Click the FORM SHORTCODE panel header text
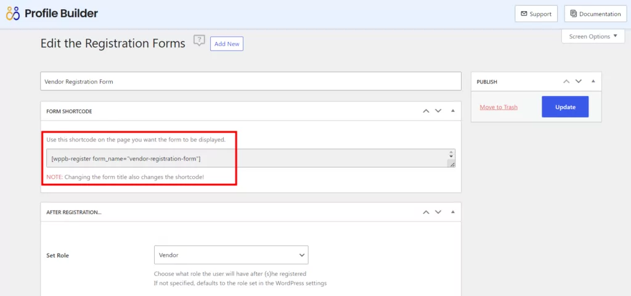 (69, 111)
